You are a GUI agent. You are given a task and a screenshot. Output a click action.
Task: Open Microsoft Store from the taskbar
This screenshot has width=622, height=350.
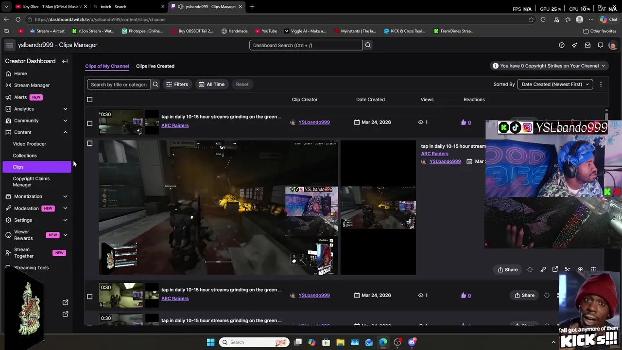pyautogui.click(x=326, y=342)
